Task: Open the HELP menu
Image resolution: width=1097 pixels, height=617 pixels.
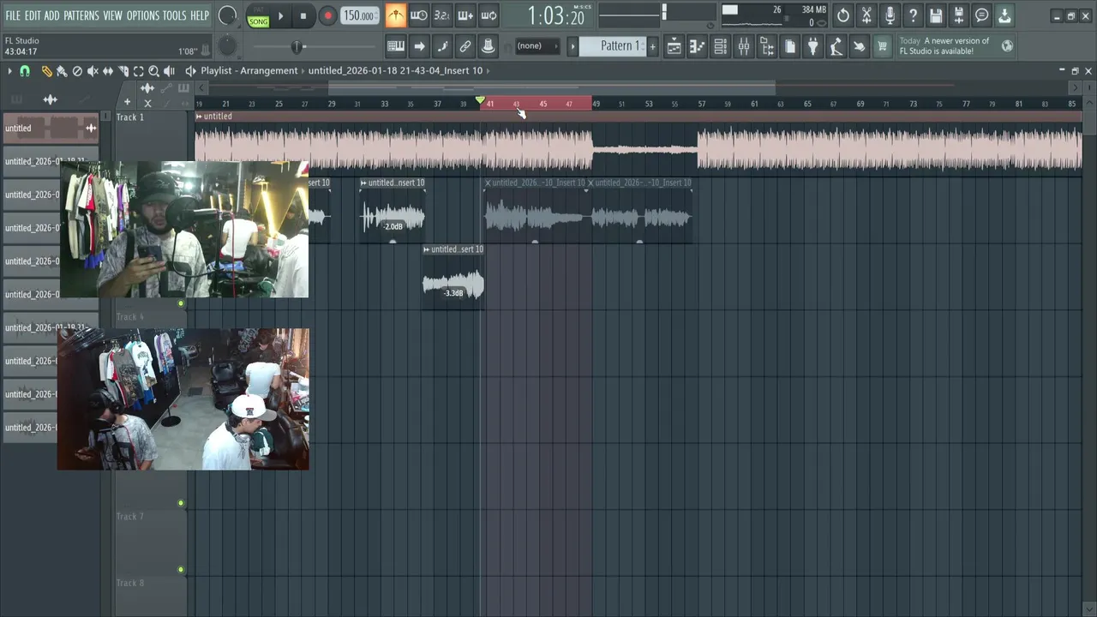Action: 200,15
